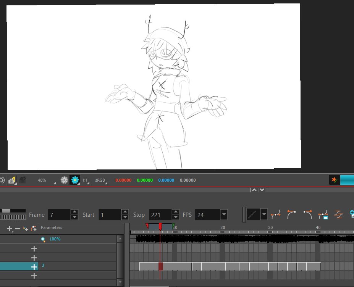Open the sRGB colour space dropdown
Screen dimensions: 354x287
point(101,180)
